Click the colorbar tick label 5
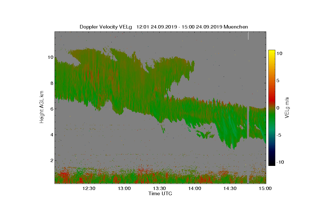Screen dimensions: 329x219 278,81
